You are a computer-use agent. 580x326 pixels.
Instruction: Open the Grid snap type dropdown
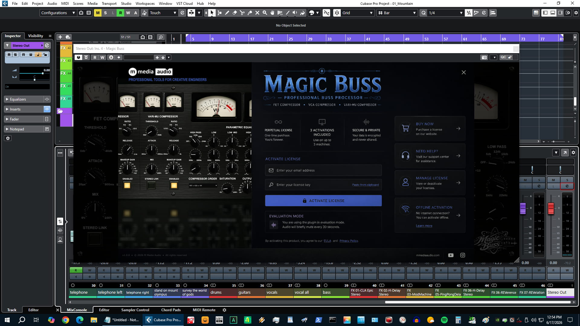click(x=357, y=13)
